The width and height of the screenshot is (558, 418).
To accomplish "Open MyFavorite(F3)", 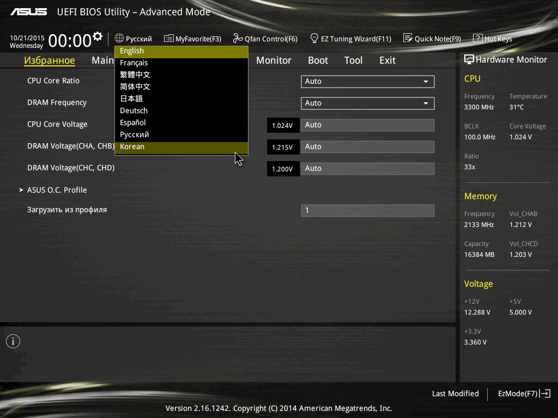I will tap(192, 39).
